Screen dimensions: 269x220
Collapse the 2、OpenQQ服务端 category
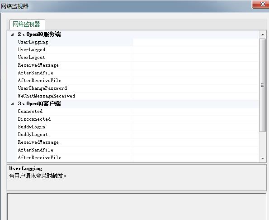[12, 34]
